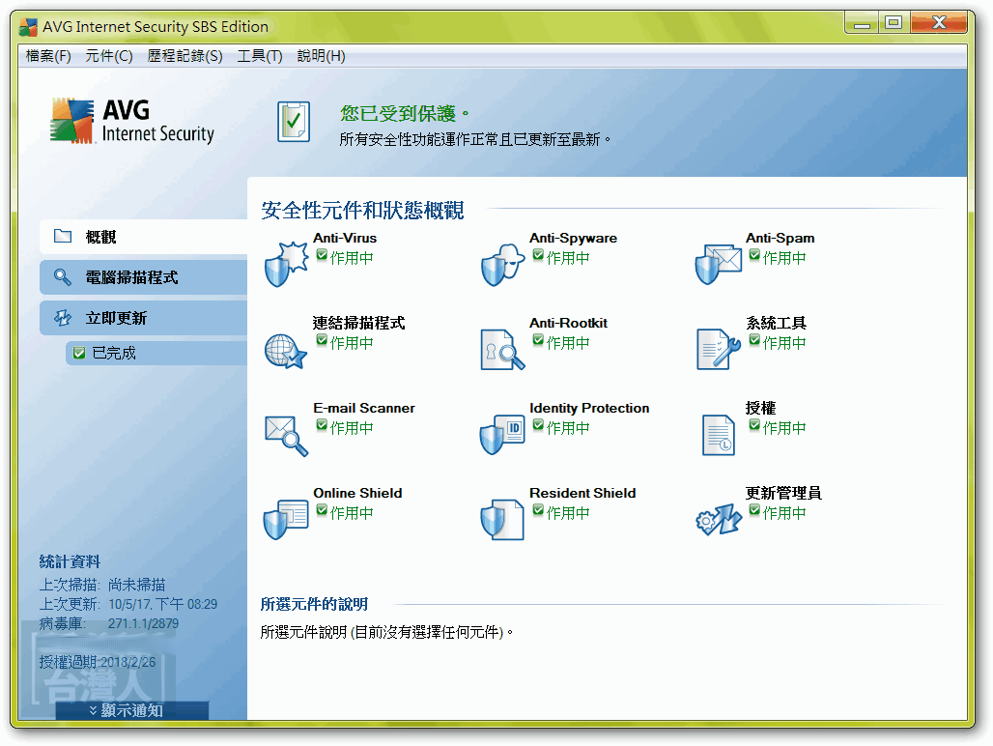Click the AVG title bar app icon
This screenshot has width=993, height=746.
point(29,27)
